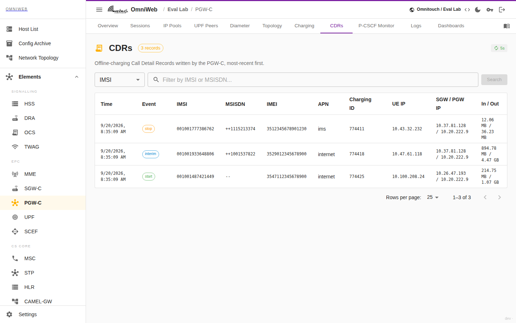Switch to the P-CSCF Monitor tab

click(376, 26)
